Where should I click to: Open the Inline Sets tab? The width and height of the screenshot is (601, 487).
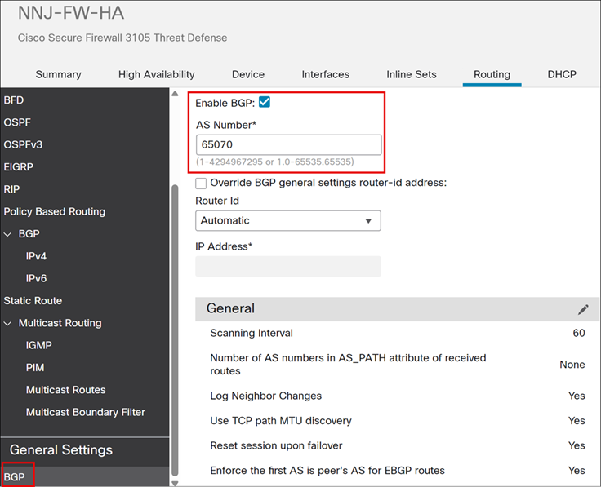[x=412, y=74]
